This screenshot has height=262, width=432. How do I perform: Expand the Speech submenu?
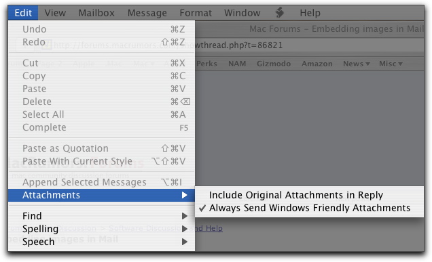pos(101,242)
